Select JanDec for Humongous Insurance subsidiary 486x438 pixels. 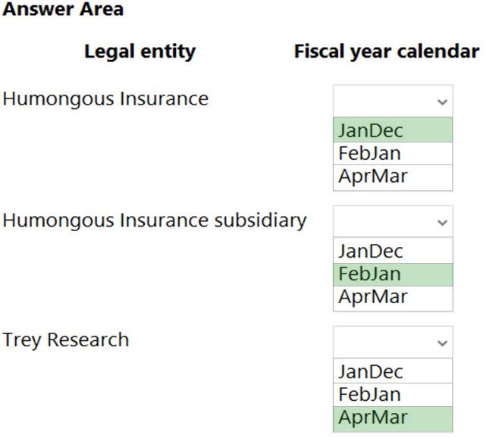[393, 250]
